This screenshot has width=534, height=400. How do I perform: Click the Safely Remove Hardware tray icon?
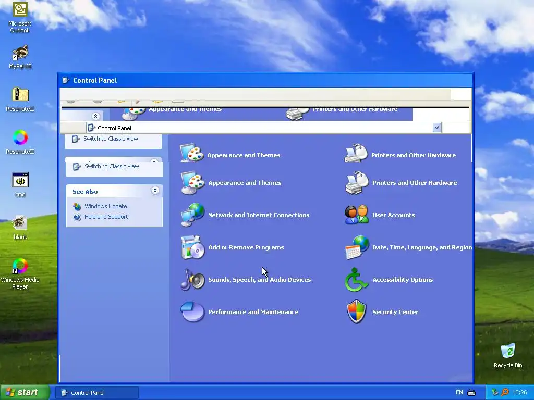[495, 393]
